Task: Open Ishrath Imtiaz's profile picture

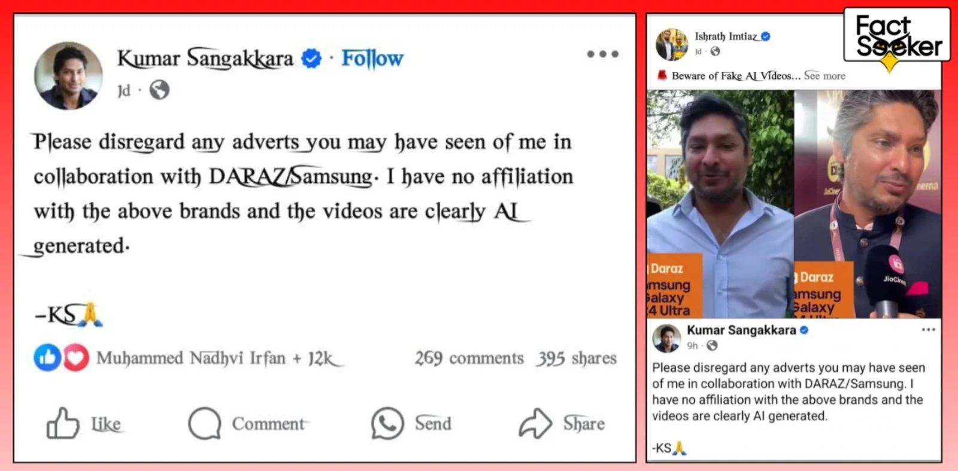Action: tap(672, 44)
